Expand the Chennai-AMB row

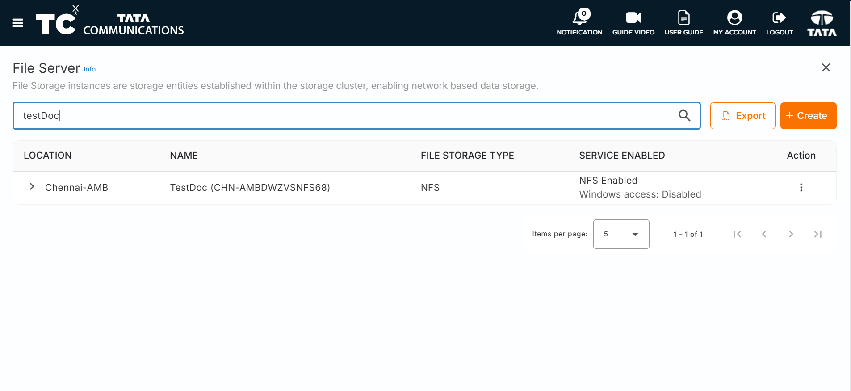[x=32, y=187]
